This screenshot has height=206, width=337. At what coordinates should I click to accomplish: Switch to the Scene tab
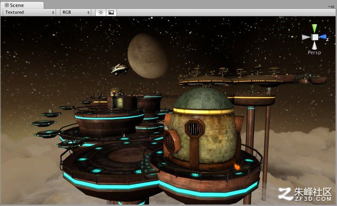point(22,5)
